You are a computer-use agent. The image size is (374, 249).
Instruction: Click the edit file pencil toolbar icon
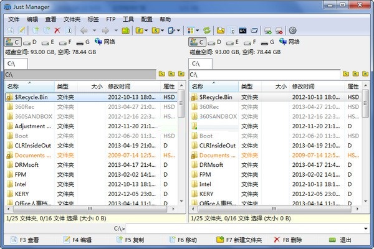[x=22, y=31]
